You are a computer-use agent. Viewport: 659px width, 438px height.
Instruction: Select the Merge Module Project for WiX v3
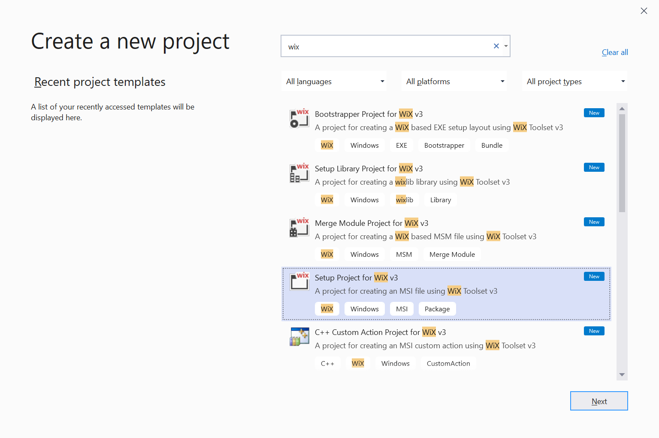371,223
